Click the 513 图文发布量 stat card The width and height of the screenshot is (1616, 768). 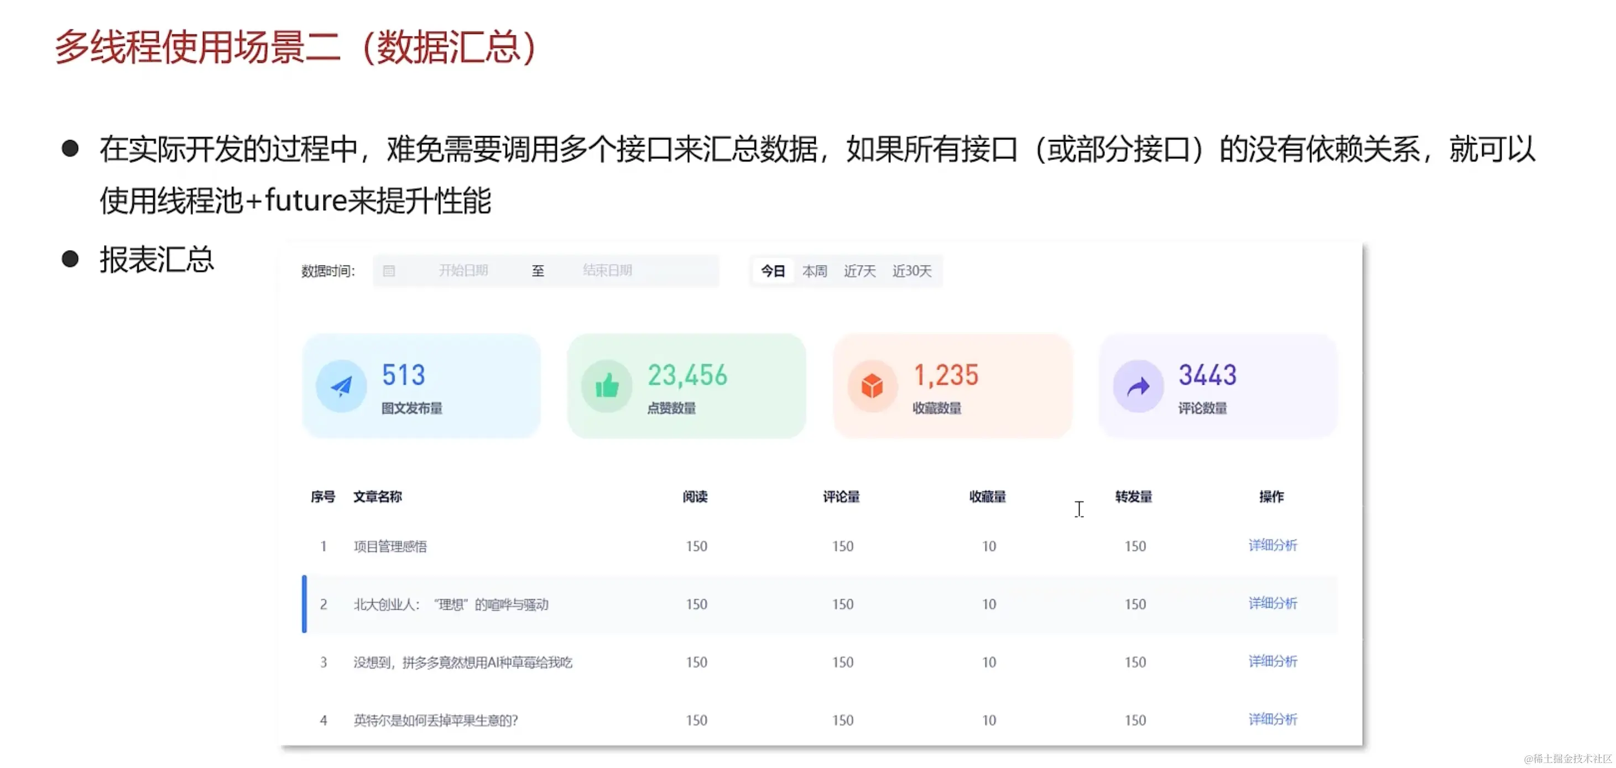[x=421, y=386]
